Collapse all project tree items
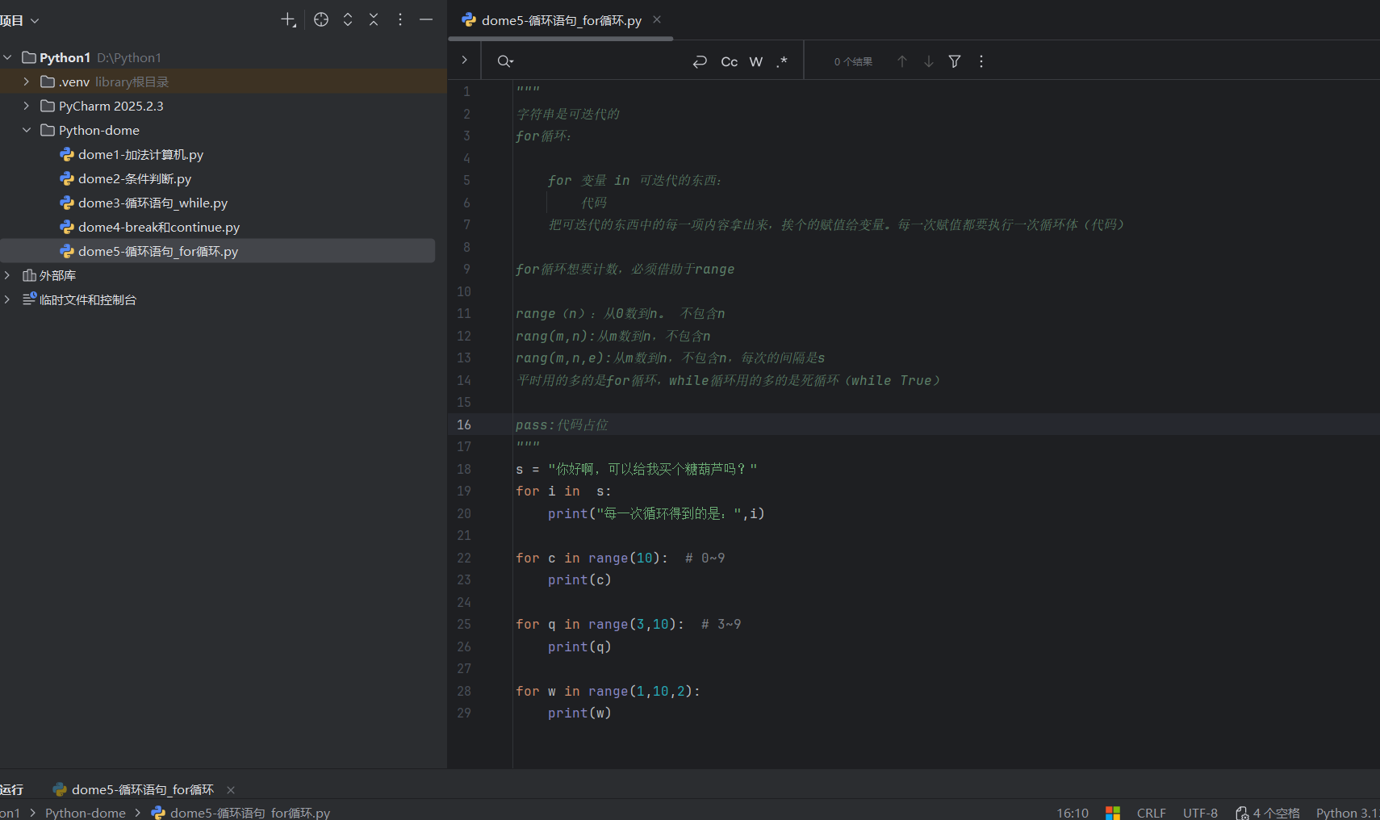This screenshot has height=820, width=1380. pyautogui.click(x=374, y=20)
